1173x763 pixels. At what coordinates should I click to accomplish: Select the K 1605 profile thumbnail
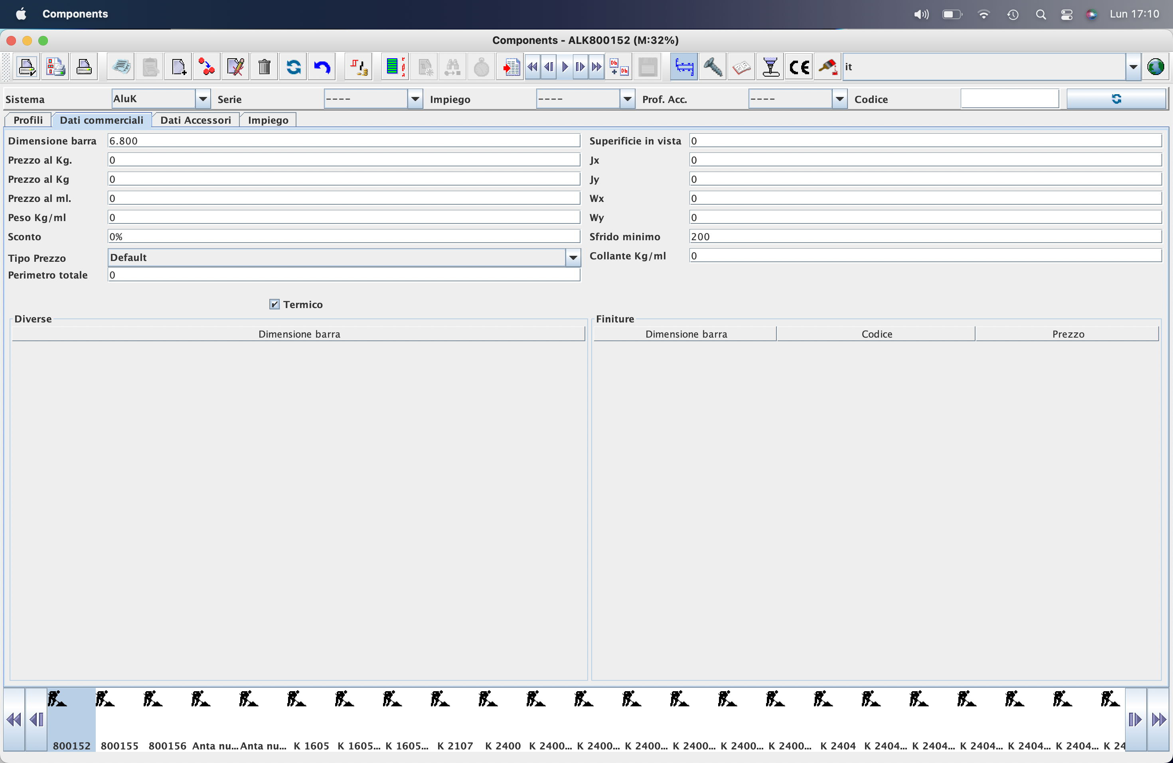311,720
